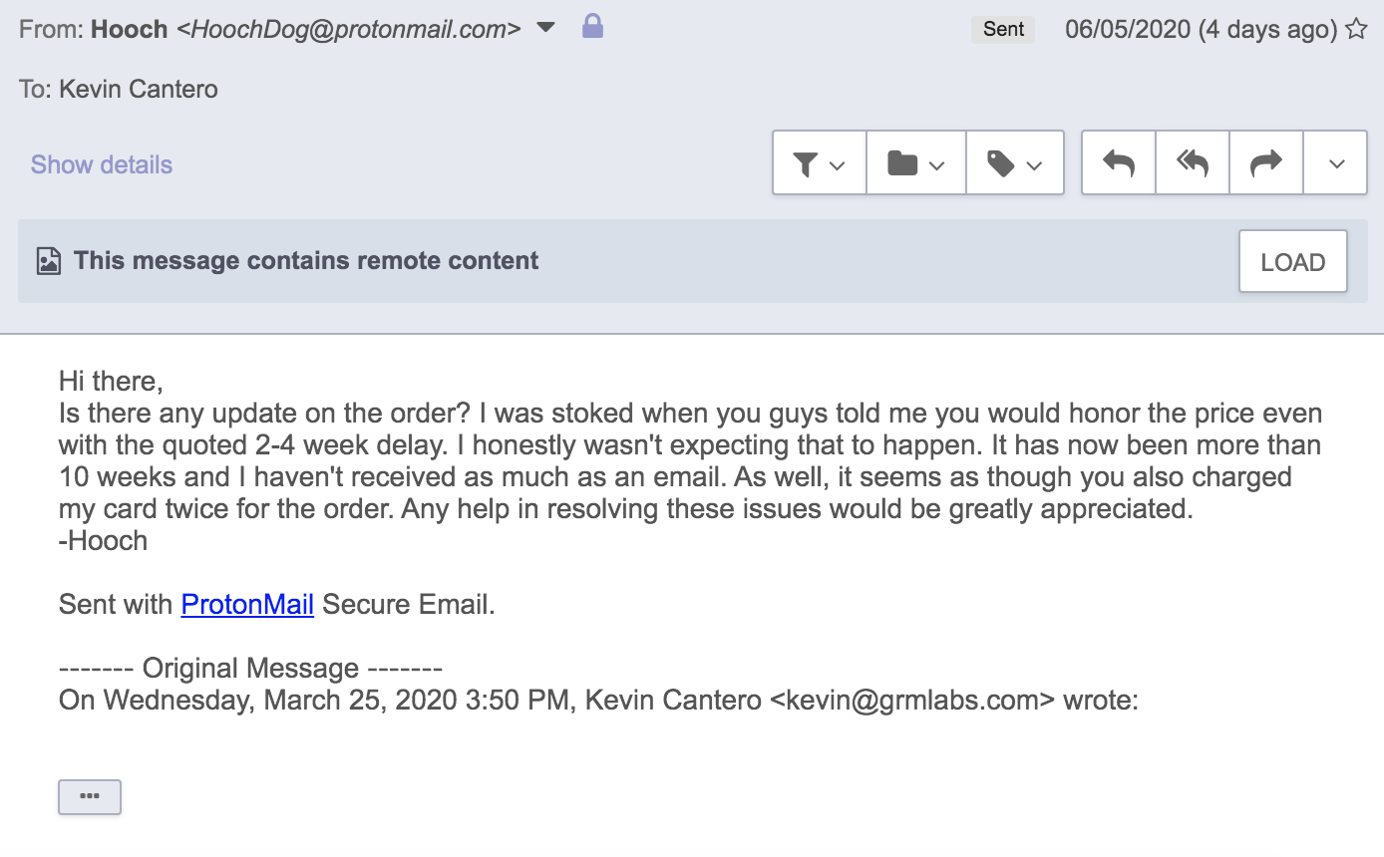The width and height of the screenshot is (1384, 857).
Task: Click the purple encryption lock icon
Action: coord(592,27)
